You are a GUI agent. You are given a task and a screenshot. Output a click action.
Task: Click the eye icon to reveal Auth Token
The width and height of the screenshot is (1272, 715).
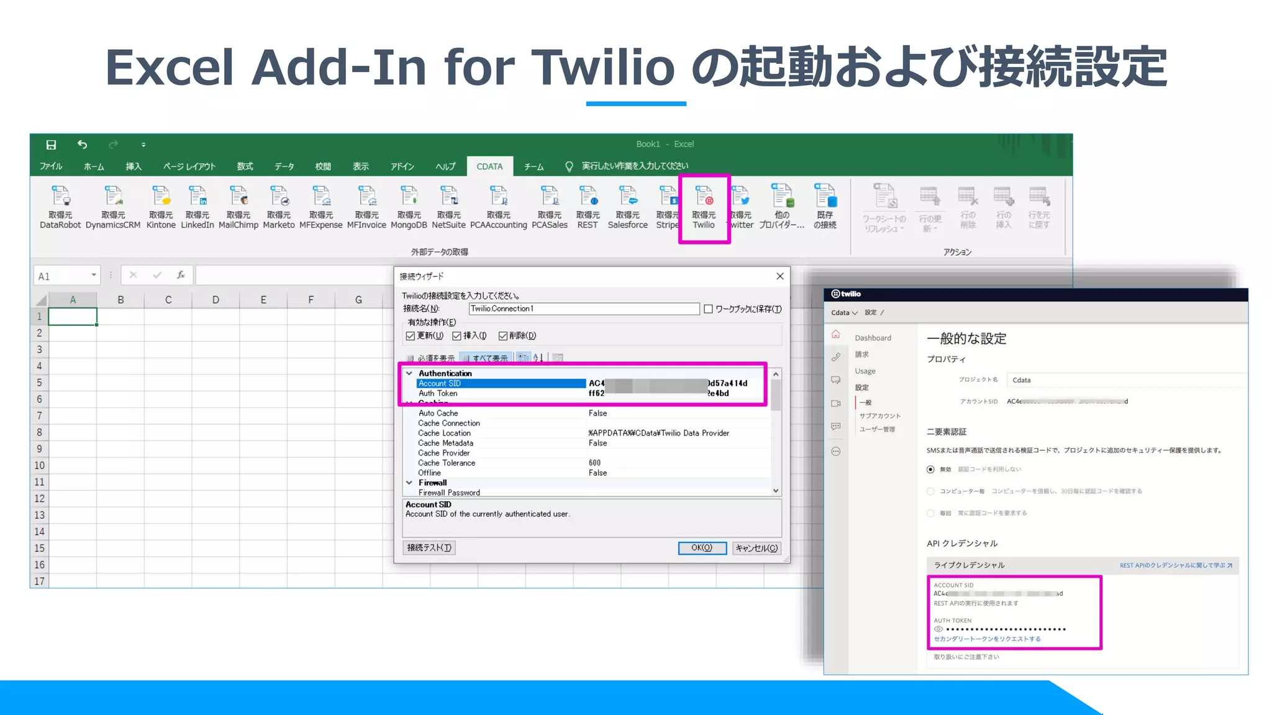pos(938,629)
